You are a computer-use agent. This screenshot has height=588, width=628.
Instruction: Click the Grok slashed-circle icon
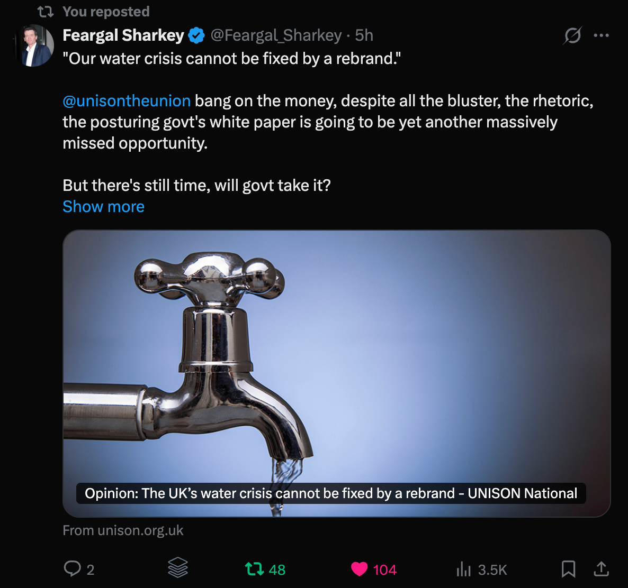(x=572, y=35)
